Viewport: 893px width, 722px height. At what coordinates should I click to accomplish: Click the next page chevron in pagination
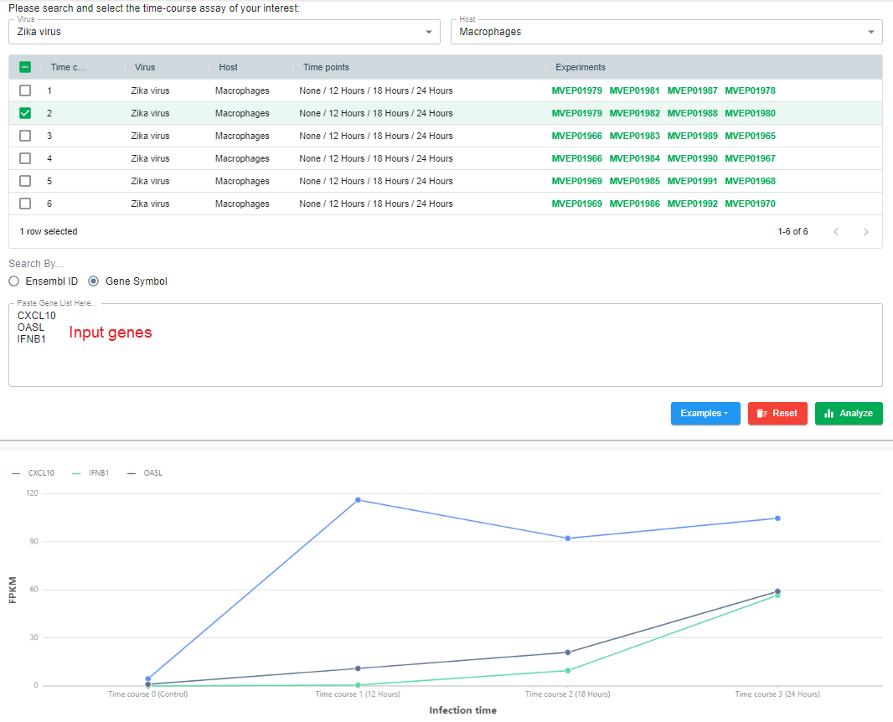pos(865,232)
